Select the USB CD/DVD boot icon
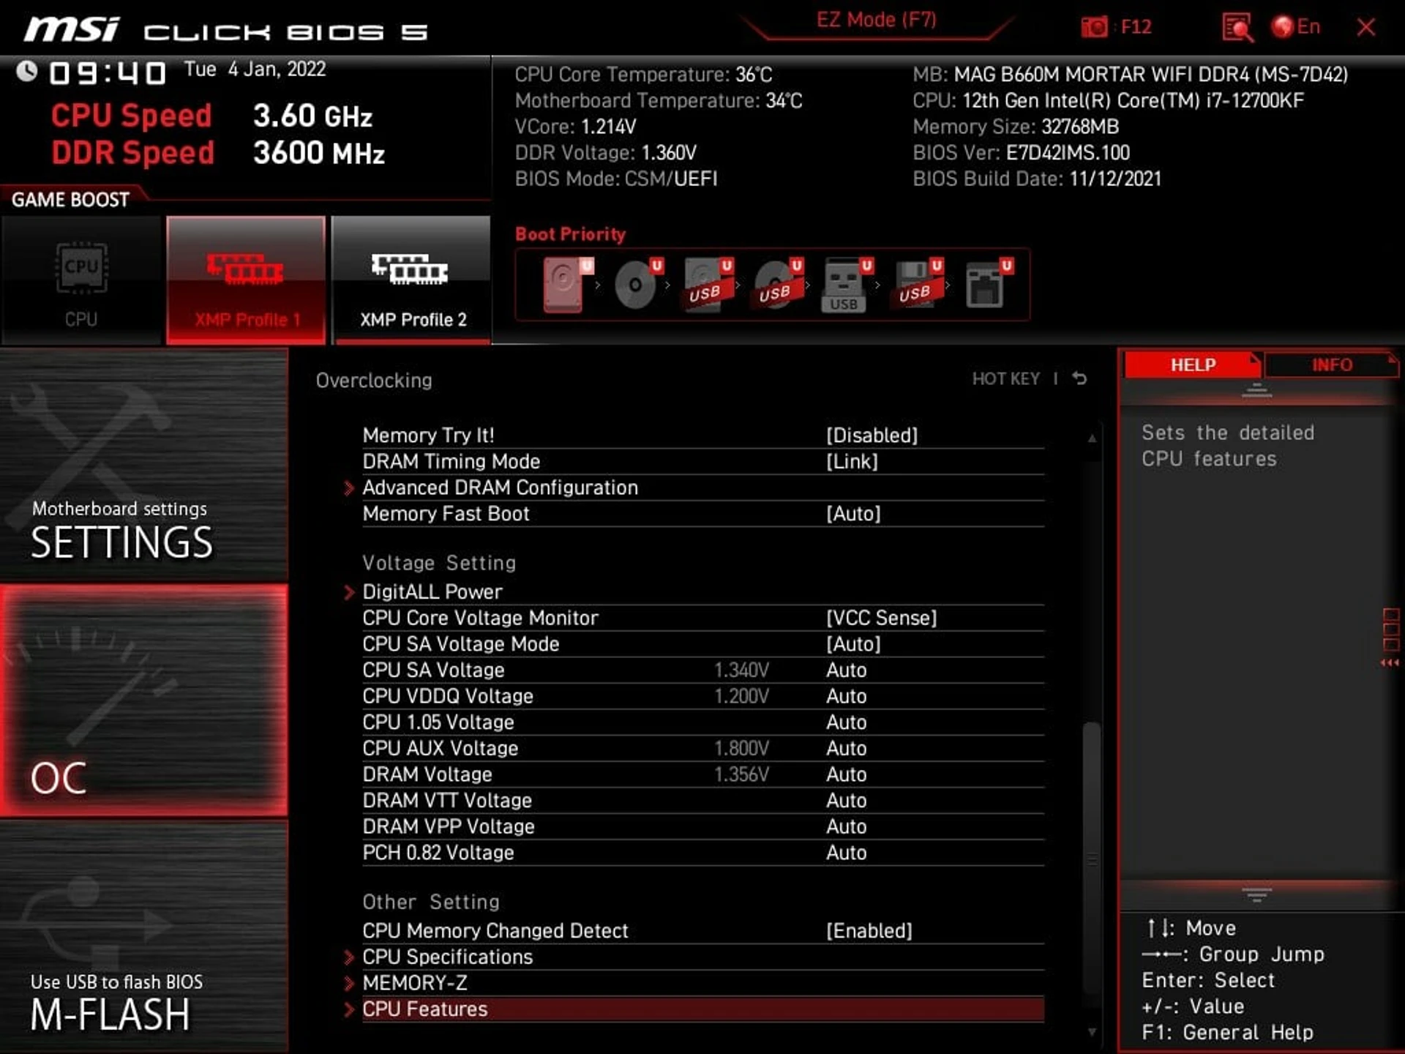 778,284
